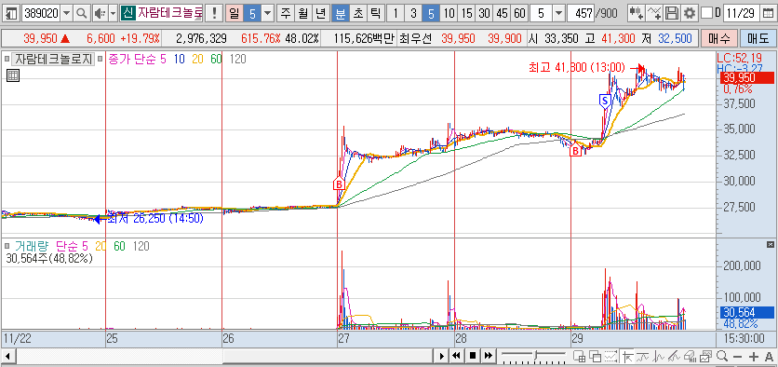Toggle the D checkbox

pos(706,13)
